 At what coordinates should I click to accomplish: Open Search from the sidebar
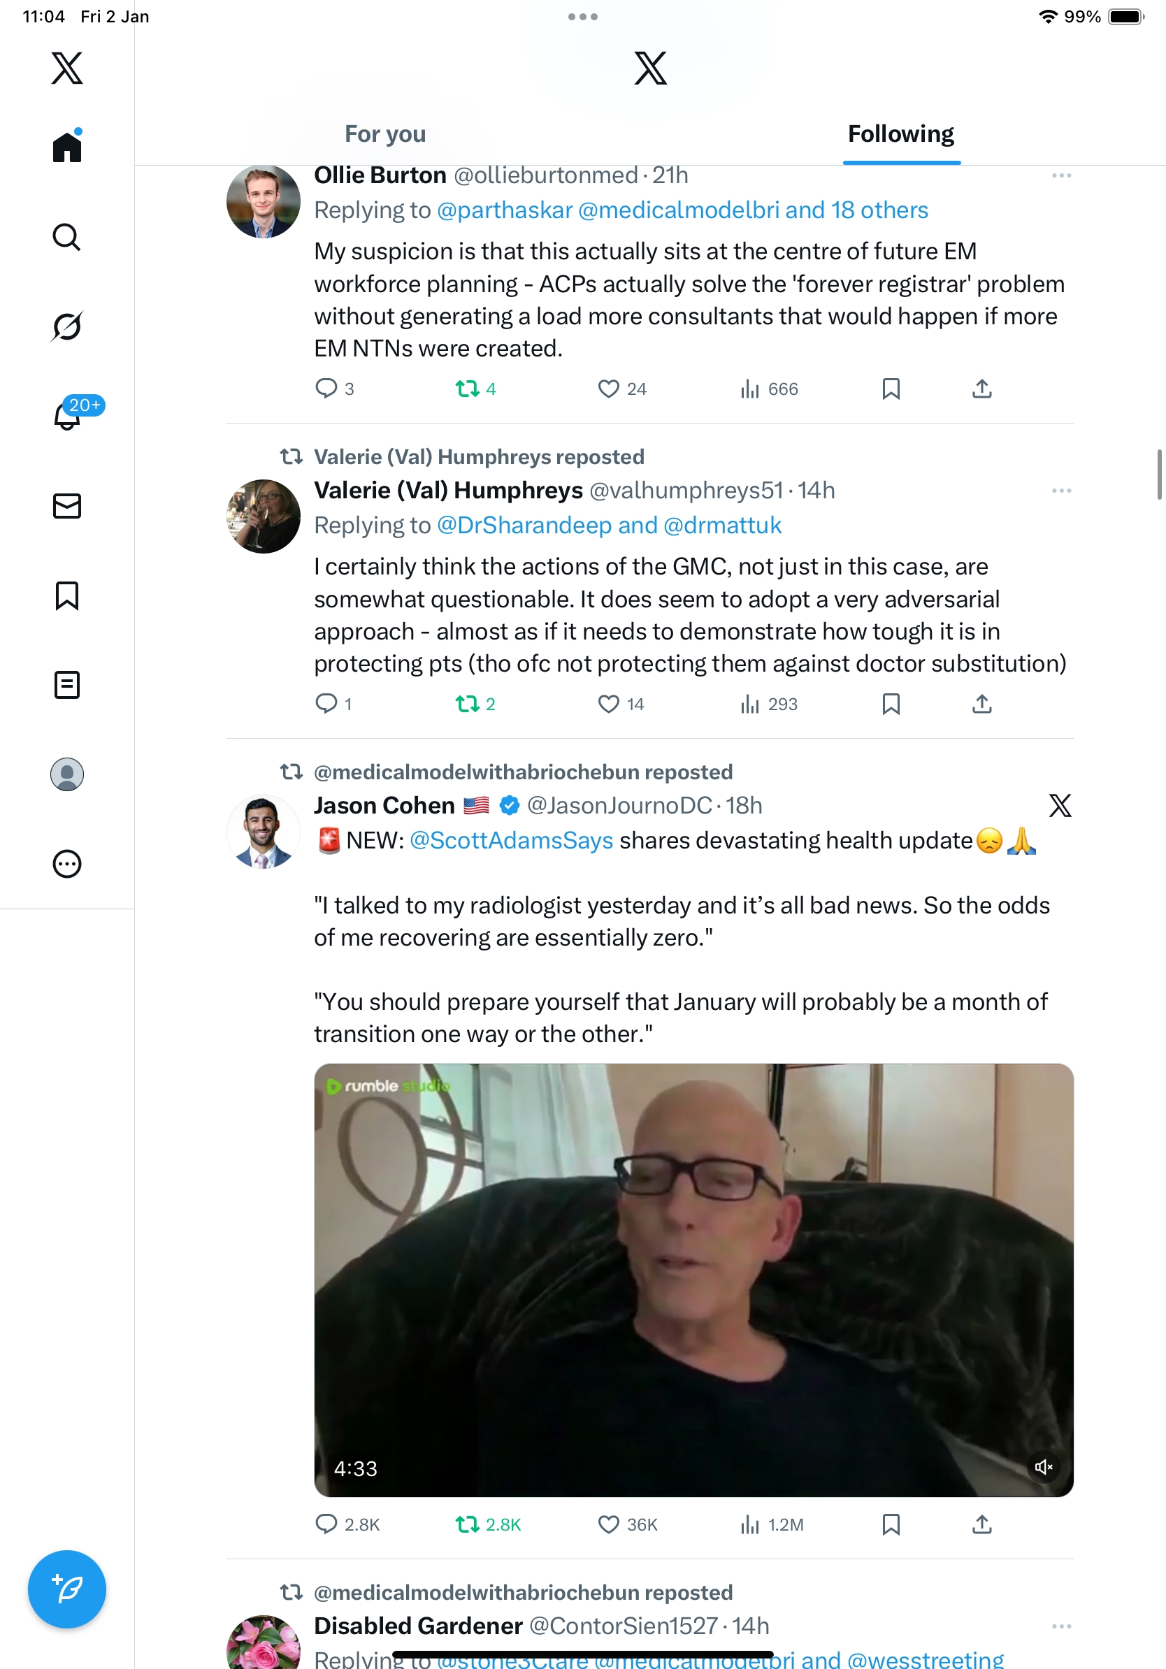coord(67,238)
